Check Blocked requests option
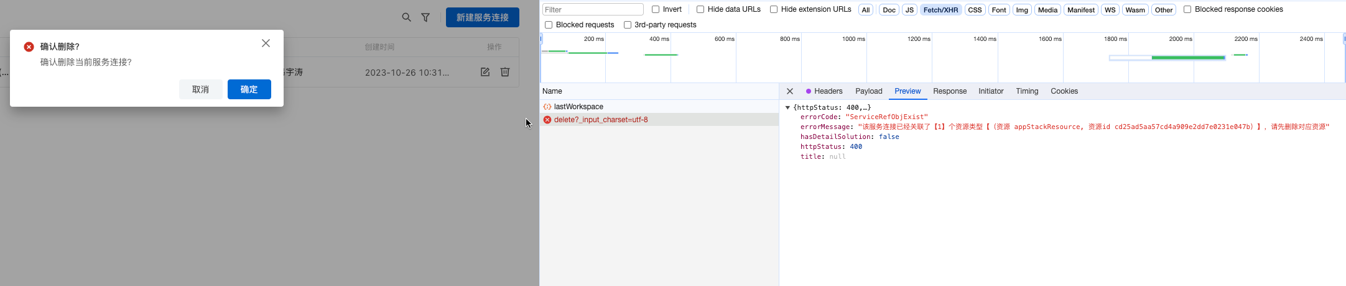The width and height of the screenshot is (1346, 286). [549, 25]
